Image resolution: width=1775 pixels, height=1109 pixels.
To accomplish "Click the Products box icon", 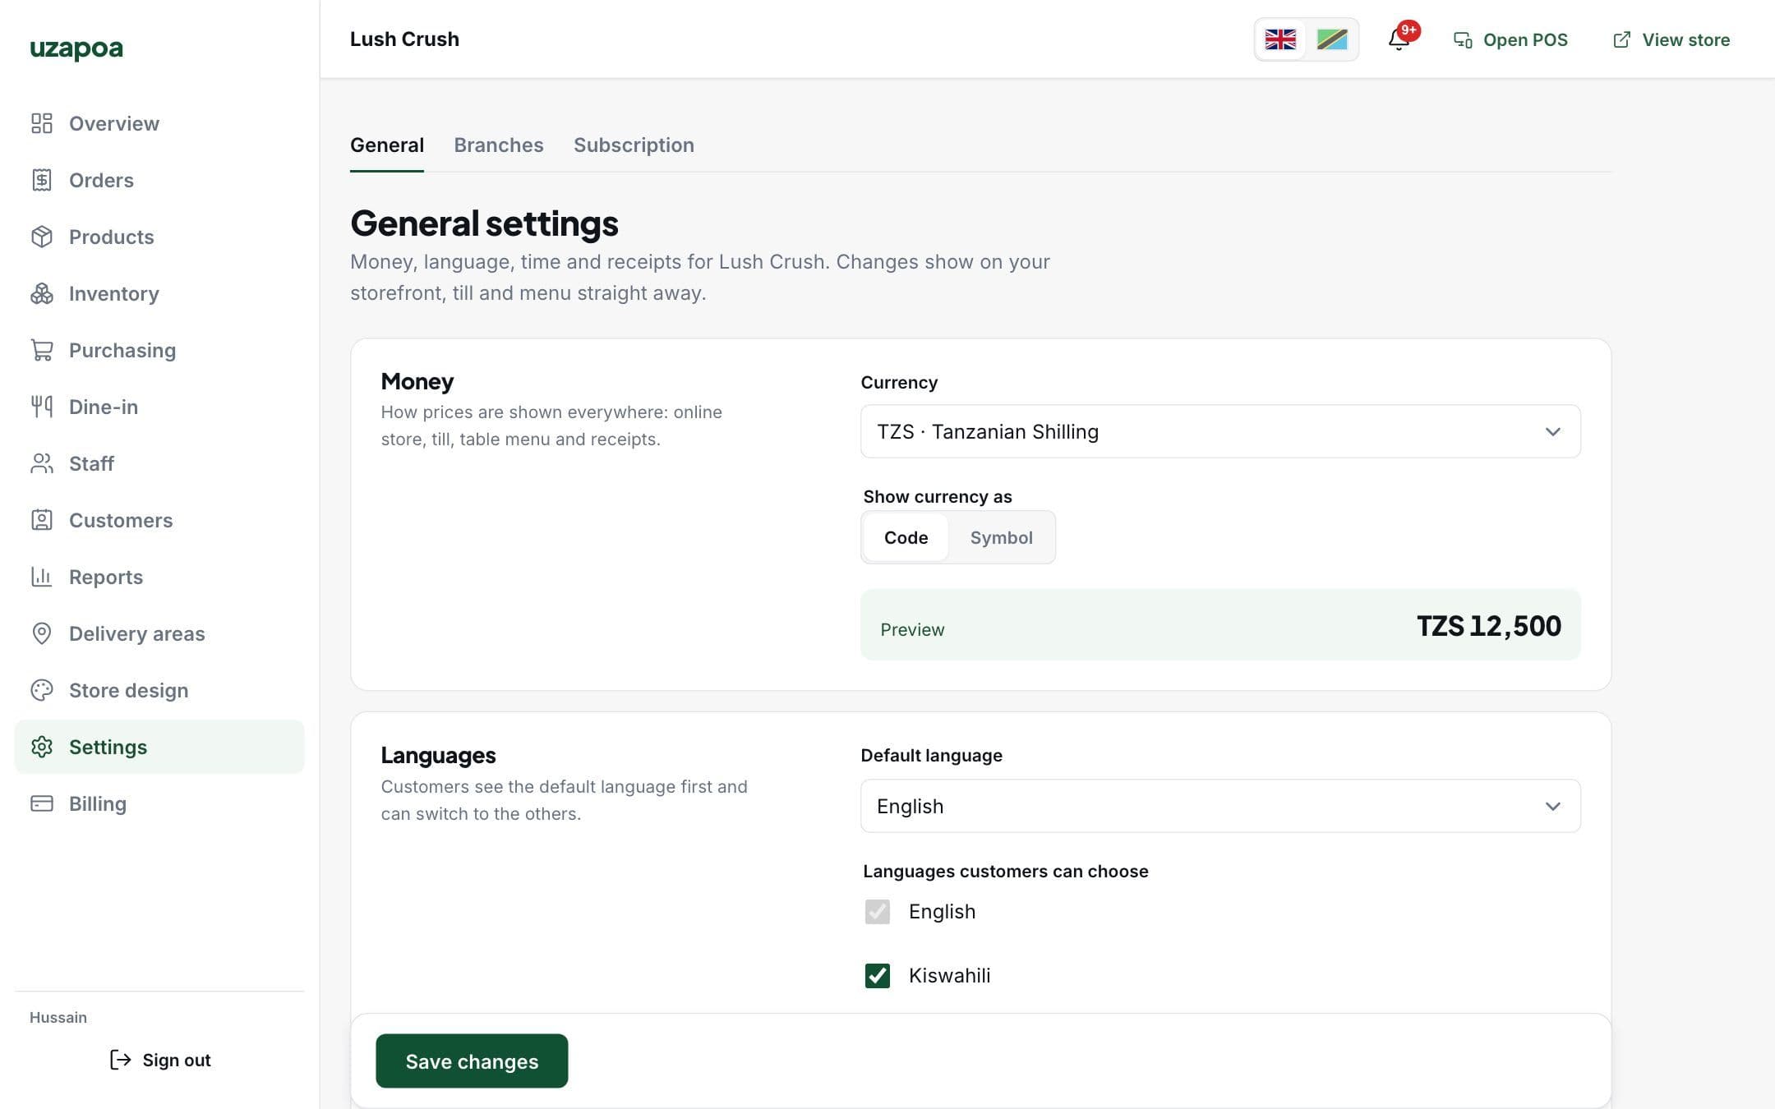I will [x=42, y=237].
